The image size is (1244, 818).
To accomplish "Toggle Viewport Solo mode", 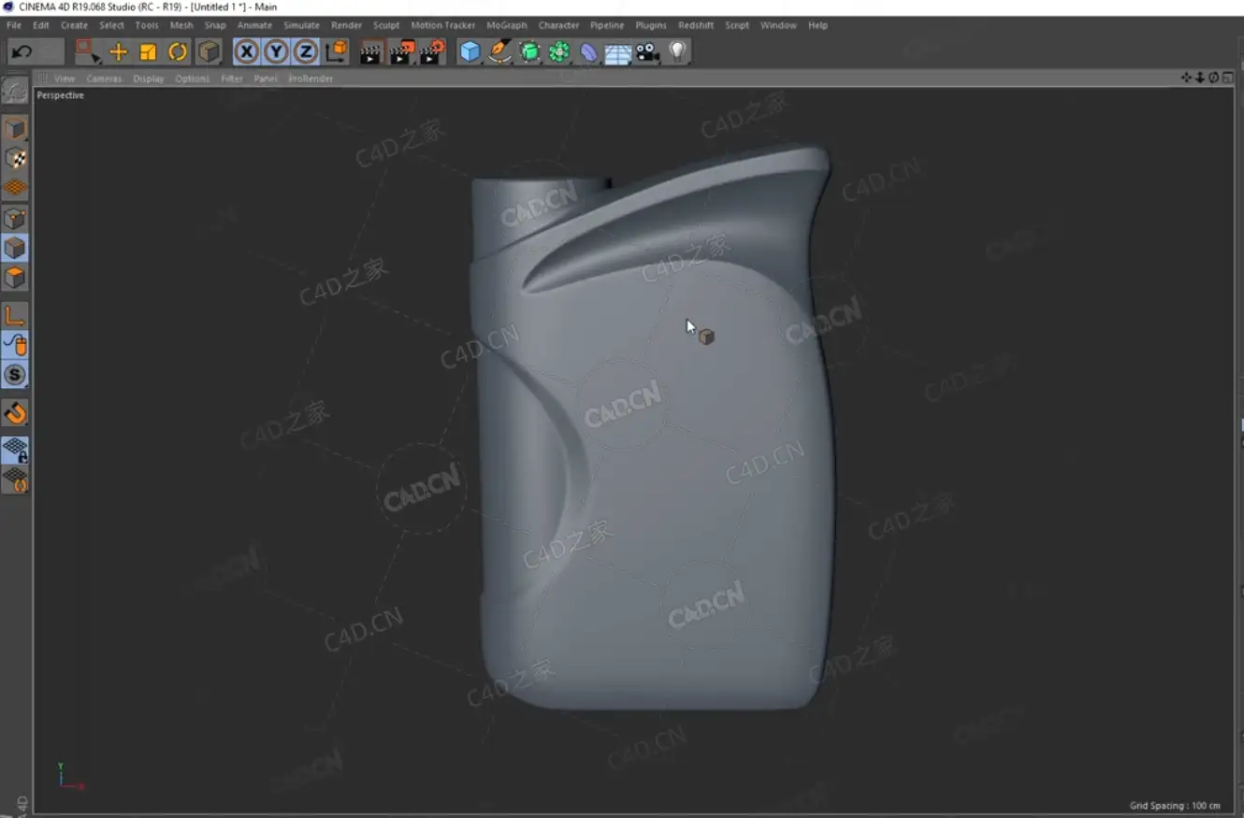I will (14, 375).
